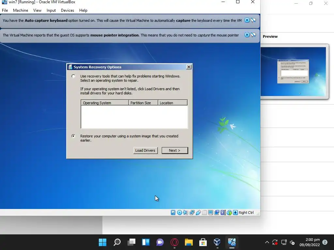This screenshot has width=334, height=250.
Task: Open Opera browser from taskbar
Action: pyautogui.click(x=174, y=242)
